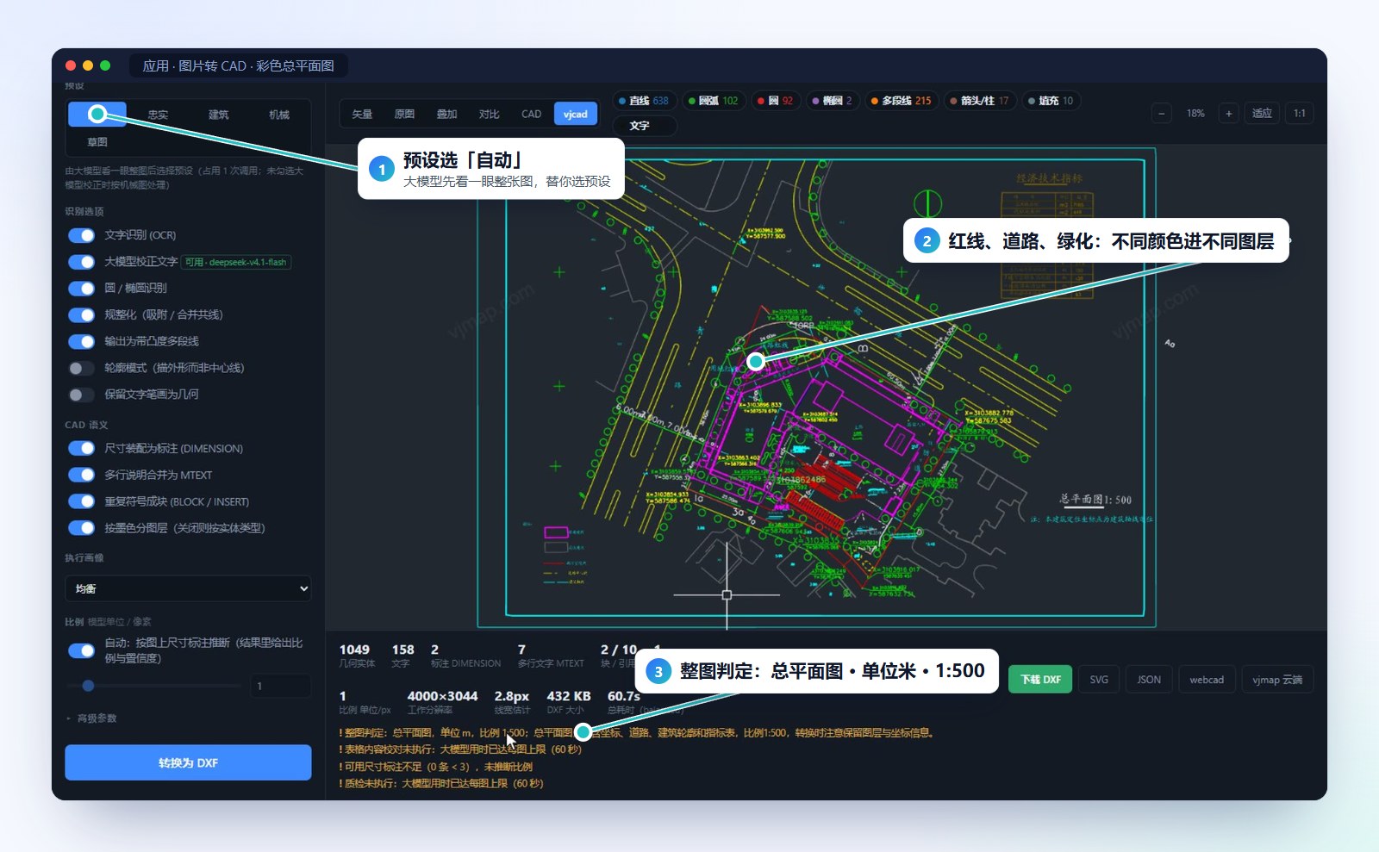Enable the 轮廓模式 switch
The width and height of the screenshot is (1379, 852).
pyautogui.click(x=81, y=368)
